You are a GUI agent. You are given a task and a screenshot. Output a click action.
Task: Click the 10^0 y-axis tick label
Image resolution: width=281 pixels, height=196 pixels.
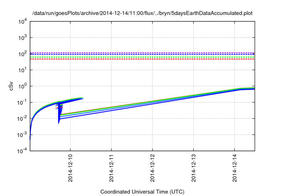22,86
